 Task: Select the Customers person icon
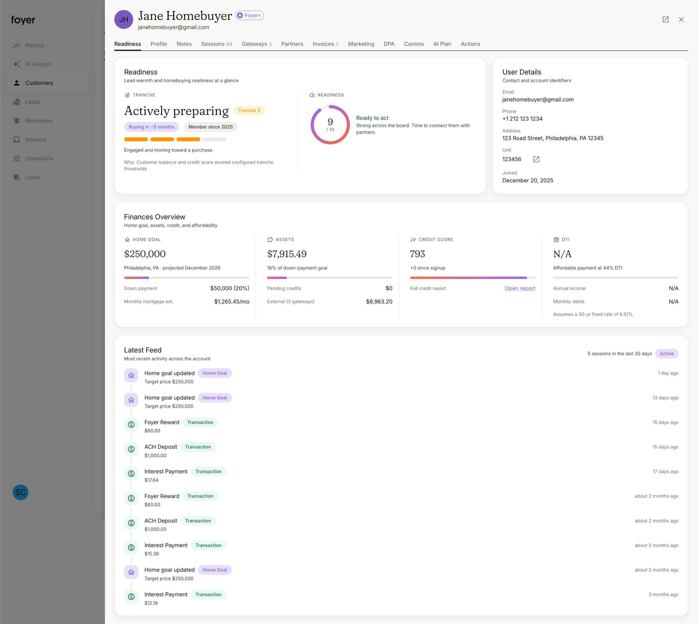click(17, 83)
